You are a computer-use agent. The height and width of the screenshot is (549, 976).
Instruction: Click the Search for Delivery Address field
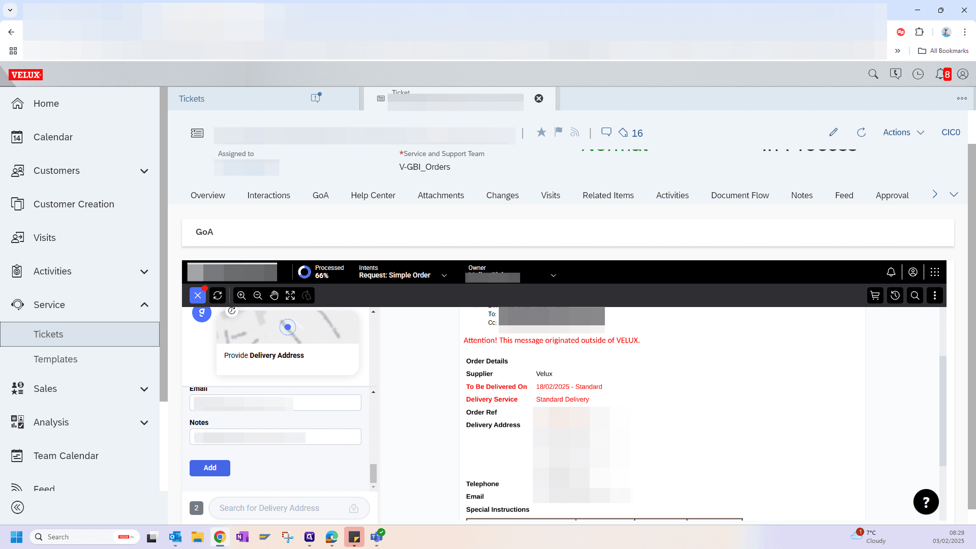tap(289, 508)
